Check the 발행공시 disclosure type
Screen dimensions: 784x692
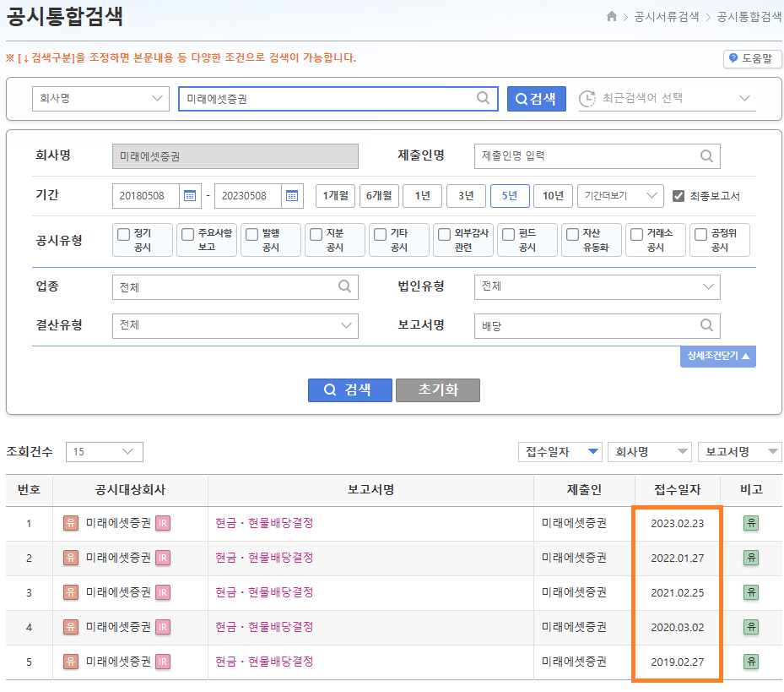[x=252, y=234]
